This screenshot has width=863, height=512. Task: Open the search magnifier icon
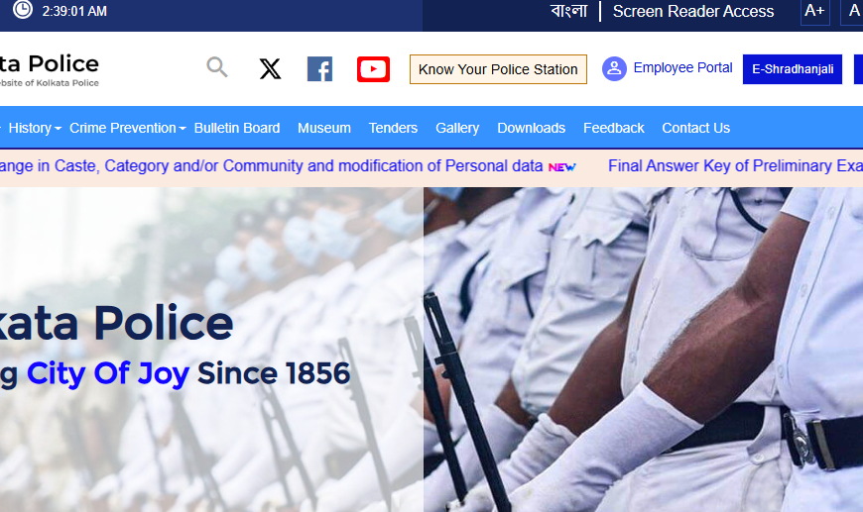(x=217, y=67)
